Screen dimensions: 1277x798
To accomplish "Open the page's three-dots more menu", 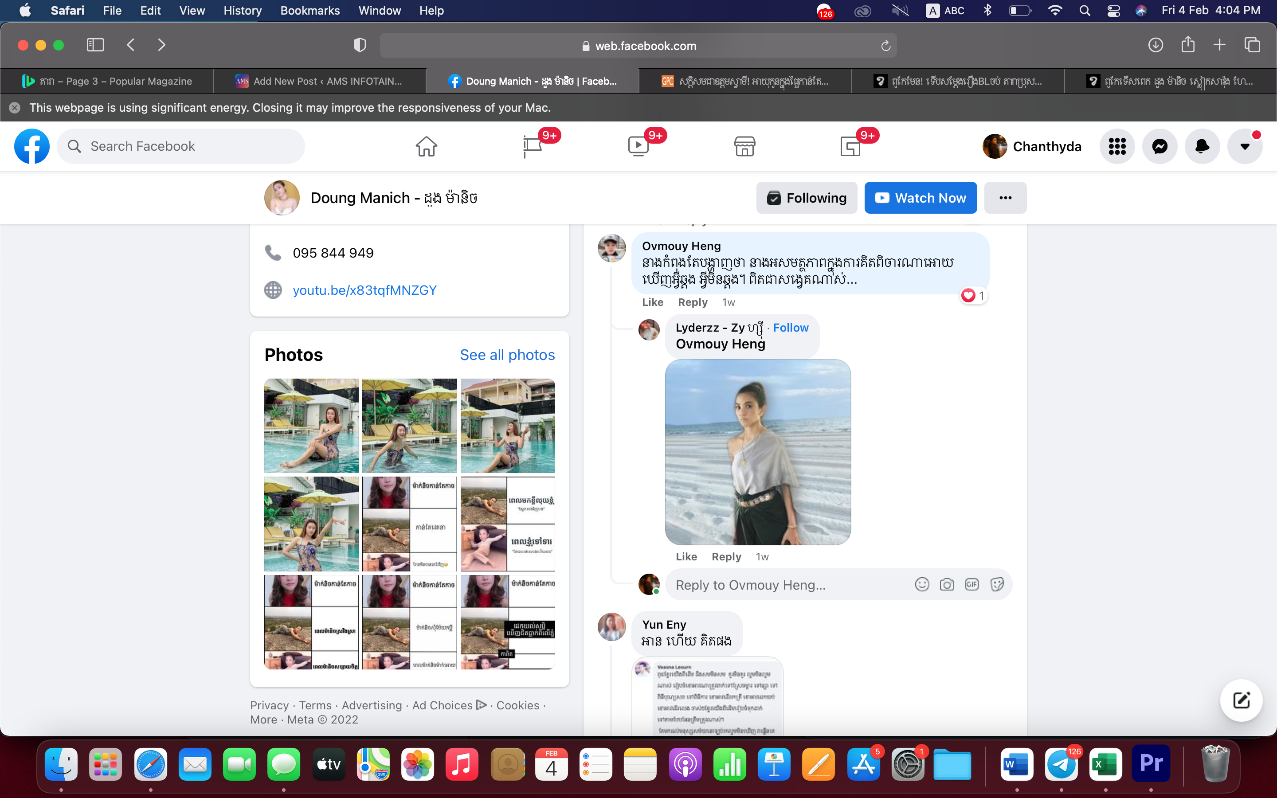I will [1005, 198].
